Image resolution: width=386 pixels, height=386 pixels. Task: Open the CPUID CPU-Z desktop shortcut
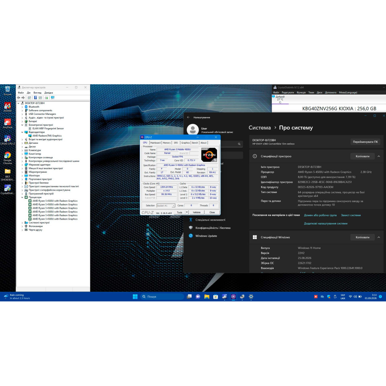pos(8,140)
